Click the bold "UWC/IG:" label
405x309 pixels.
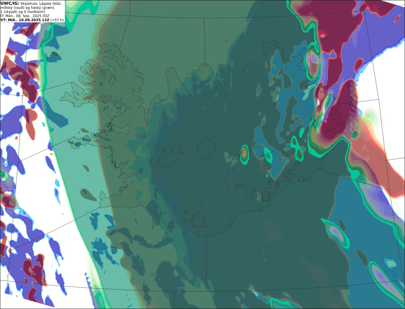pyautogui.click(x=10, y=3)
